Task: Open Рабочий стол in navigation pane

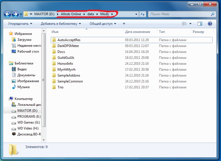Action: 25,52
